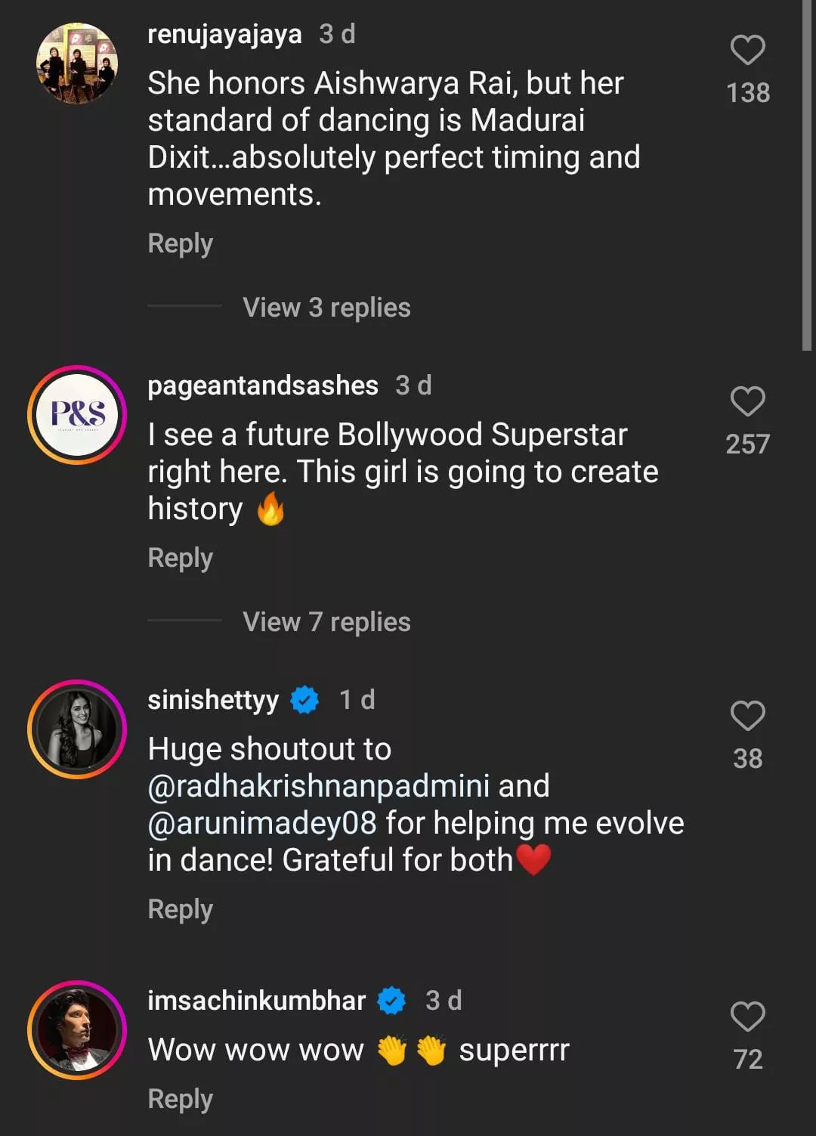The image size is (816, 1136).
Task: Tap heart on sinishettyy's shoutout comment
Action: tap(747, 716)
